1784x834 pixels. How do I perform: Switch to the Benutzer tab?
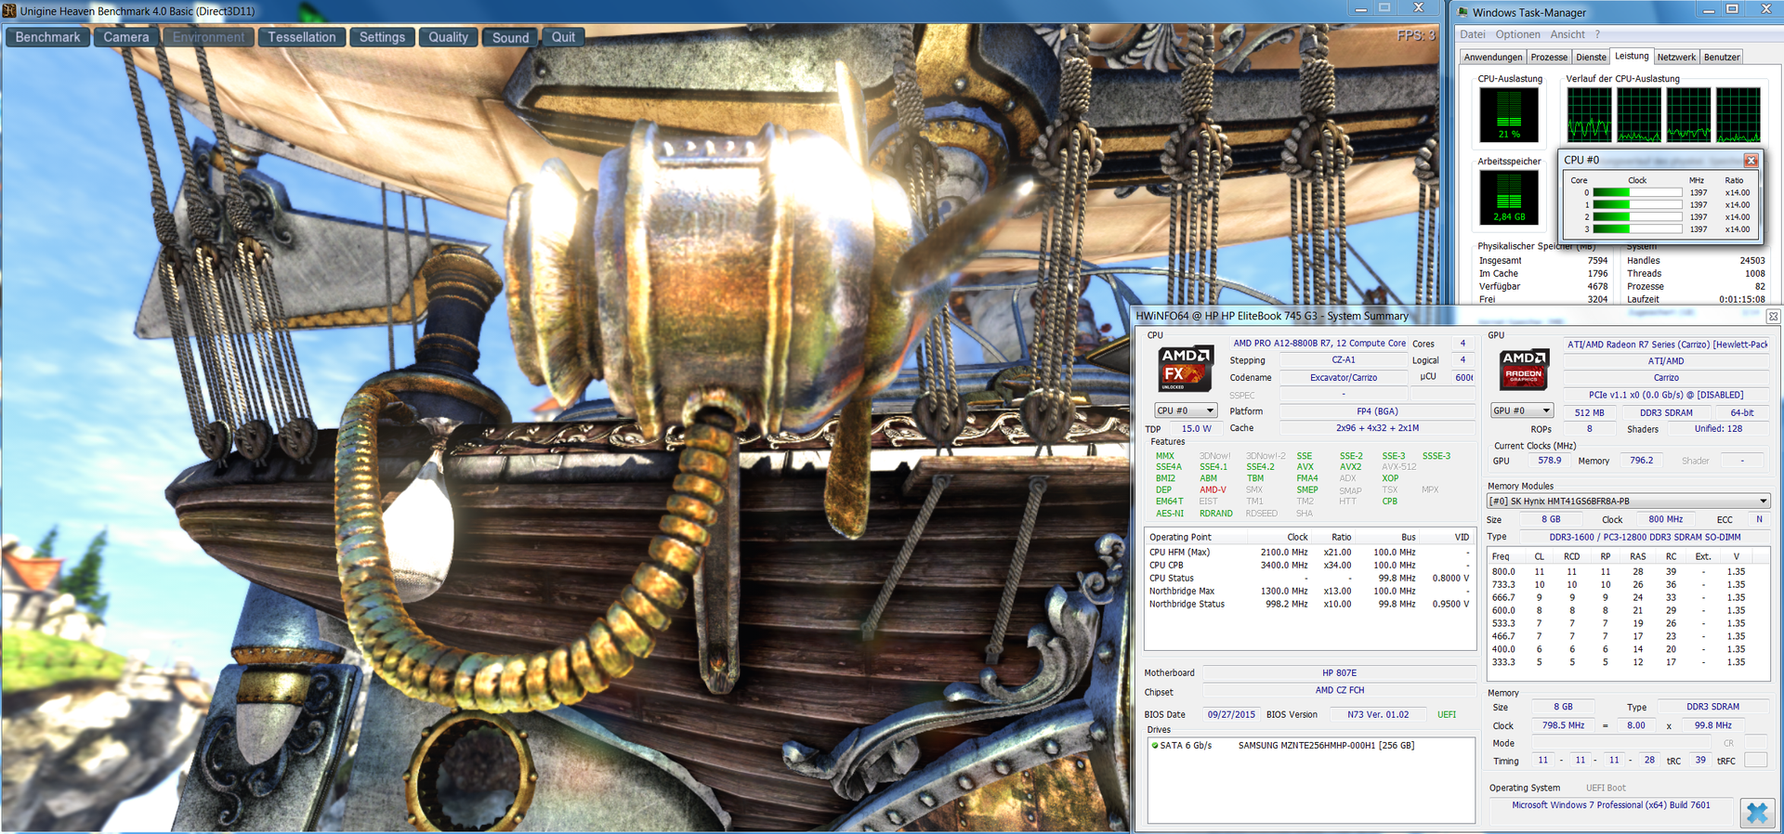1722,58
